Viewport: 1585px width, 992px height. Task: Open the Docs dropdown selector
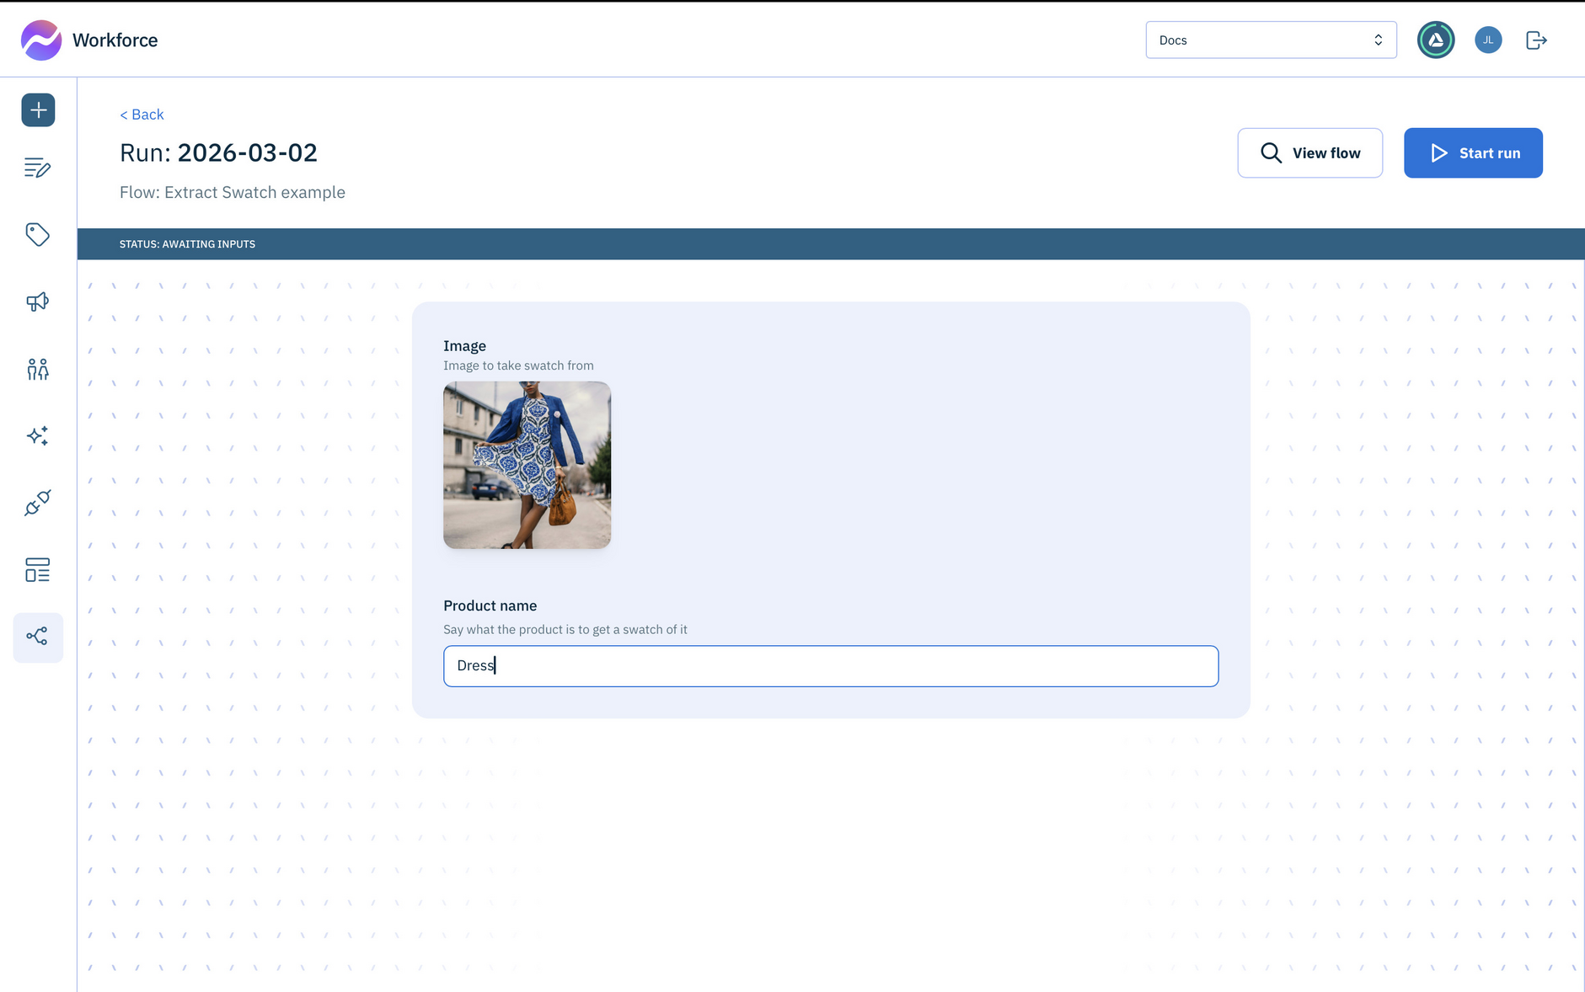click(x=1270, y=40)
